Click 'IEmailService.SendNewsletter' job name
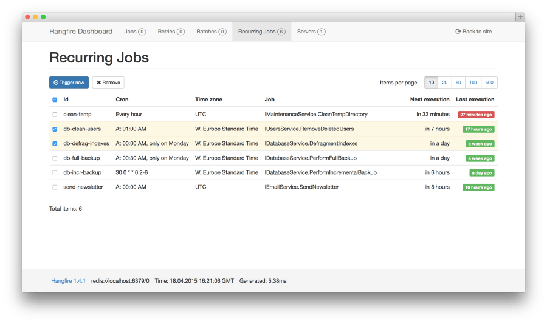This screenshot has width=547, height=324. [x=301, y=187]
